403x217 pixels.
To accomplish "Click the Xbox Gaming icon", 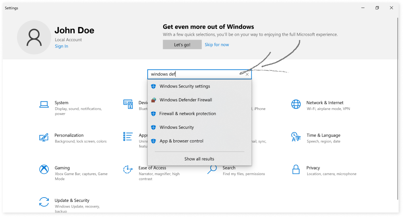I will pos(44,169).
